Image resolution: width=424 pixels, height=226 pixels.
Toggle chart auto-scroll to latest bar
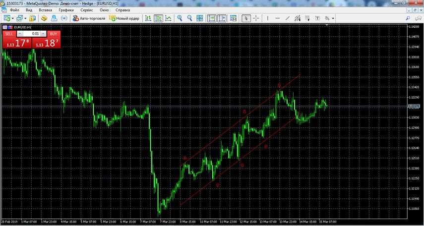[211, 18]
